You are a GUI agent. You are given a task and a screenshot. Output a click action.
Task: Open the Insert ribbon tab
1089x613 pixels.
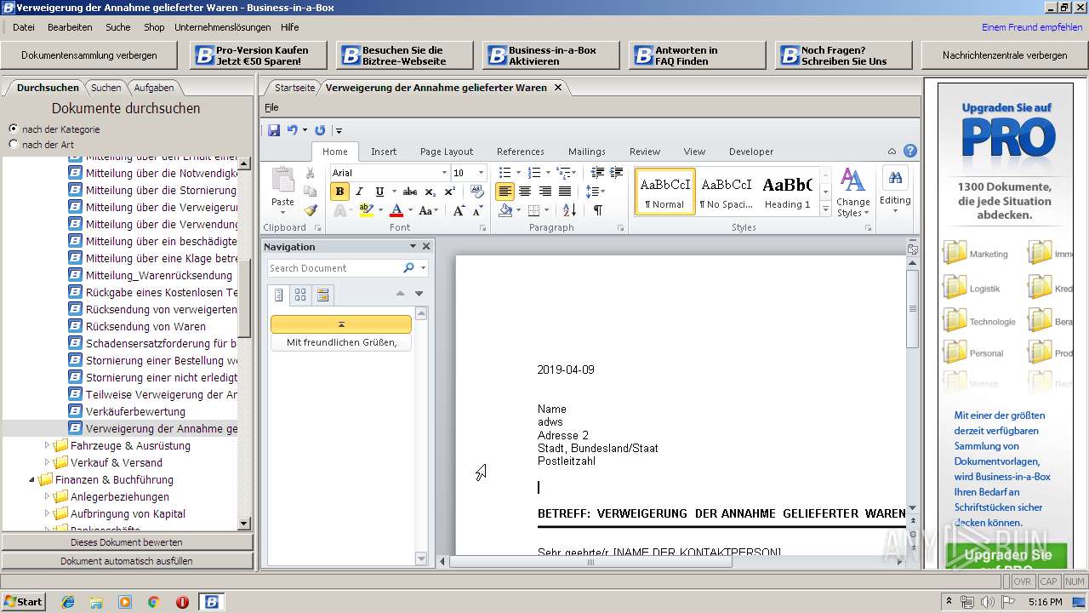384,152
